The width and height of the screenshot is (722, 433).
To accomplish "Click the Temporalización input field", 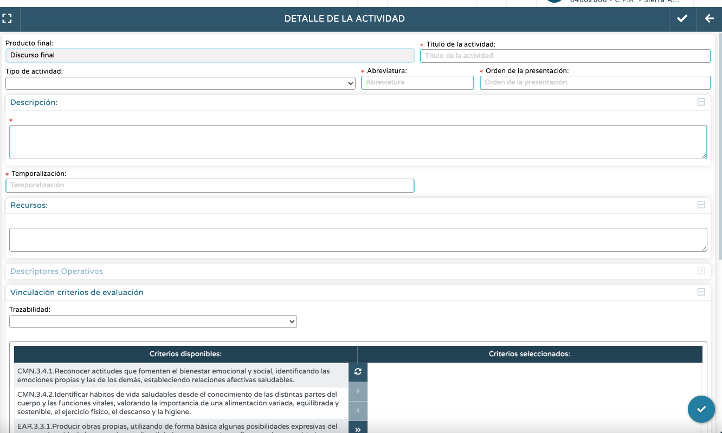I will pos(210,186).
